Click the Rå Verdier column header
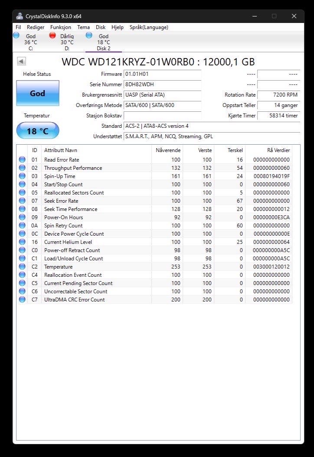This screenshot has height=457, width=314. pos(268,150)
